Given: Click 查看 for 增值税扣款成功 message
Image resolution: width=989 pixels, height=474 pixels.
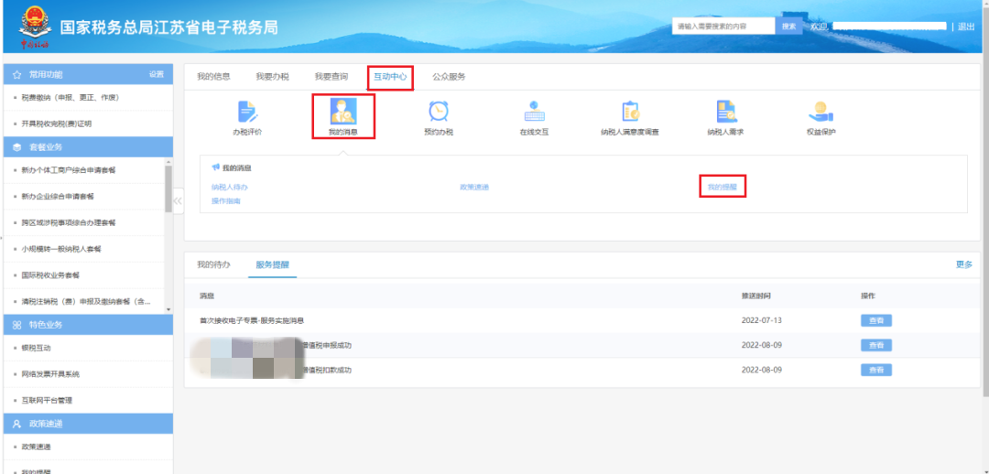Looking at the screenshot, I should pyautogui.click(x=876, y=370).
